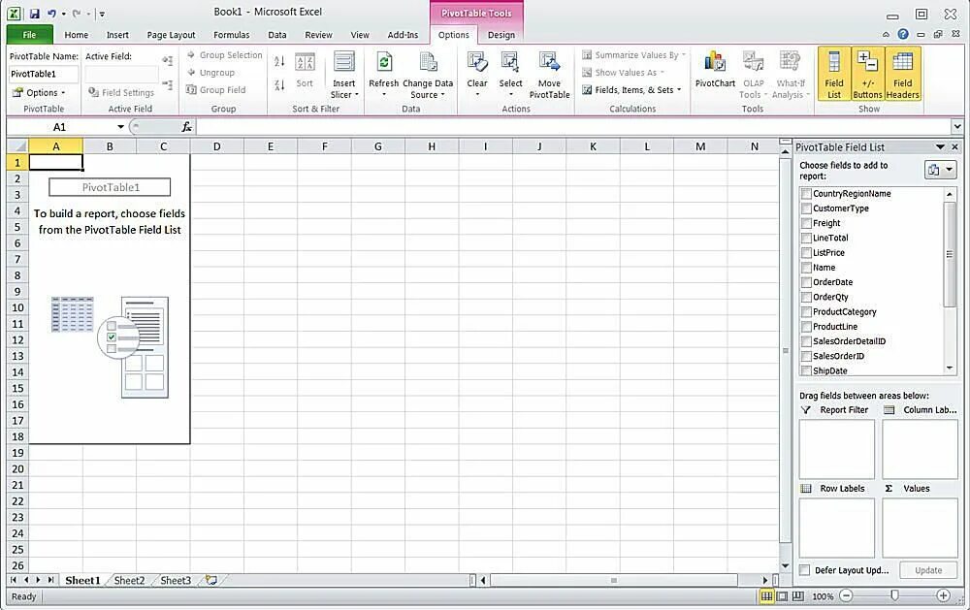Screen dimensions: 970x610
Task: Open Excel Help question mark icon
Action: point(903,34)
